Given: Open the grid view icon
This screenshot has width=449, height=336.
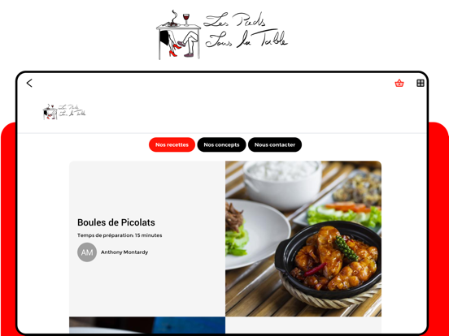Looking at the screenshot, I should point(420,83).
